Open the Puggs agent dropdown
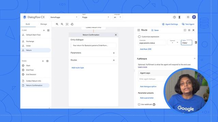This screenshot has width=218, height=122. (96, 17)
